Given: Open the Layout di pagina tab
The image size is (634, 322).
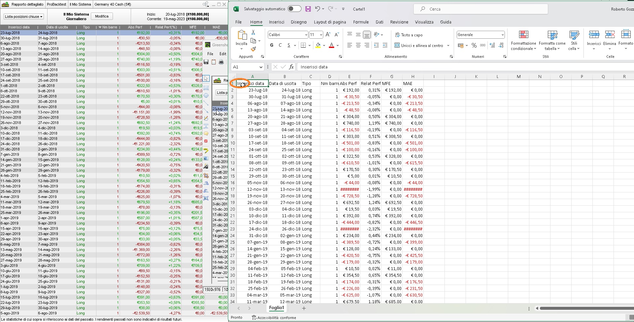Looking at the screenshot, I should click(x=330, y=22).
